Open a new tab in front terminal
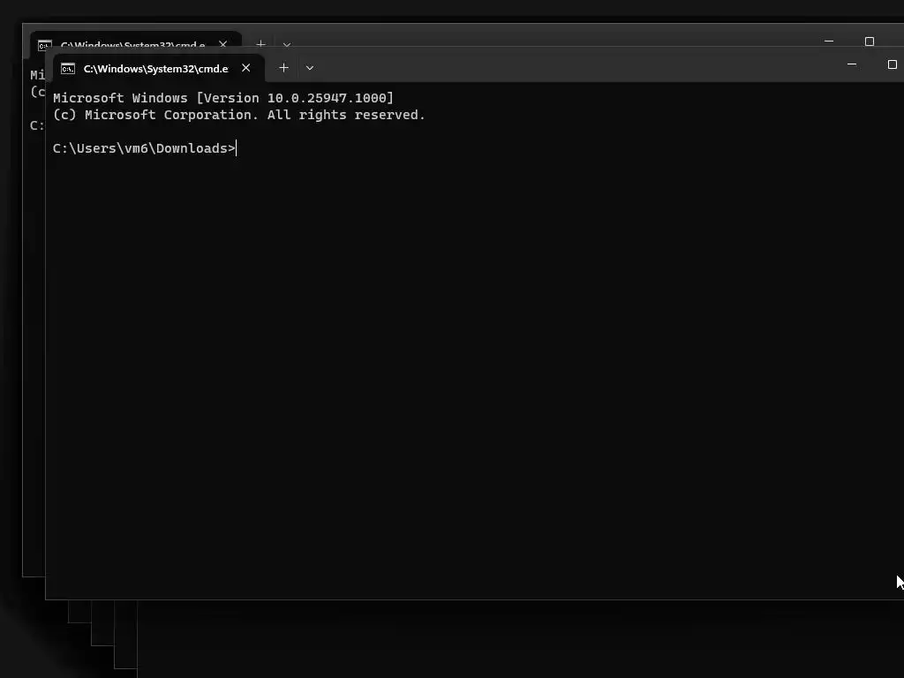The width and height of the screenshot is (904, 678). tap(283, 68)
